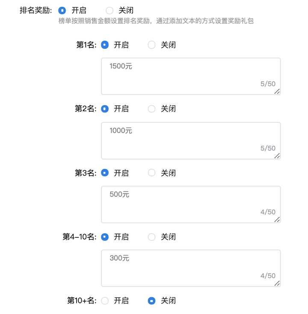Select 关闭 for 第10+名 reward
Screen dimensions: 308x314
click(x=151, y=301)
